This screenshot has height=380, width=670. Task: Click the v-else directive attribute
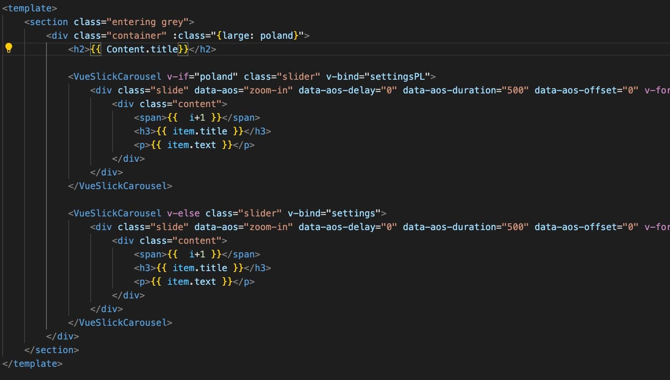[x=183, y=213]
